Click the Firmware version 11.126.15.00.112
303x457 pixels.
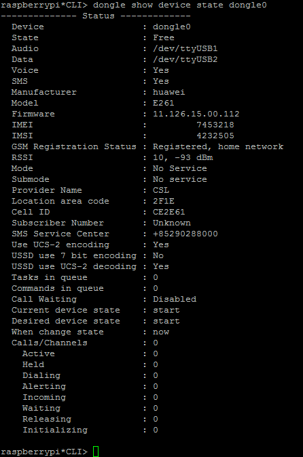click(196, 114)
